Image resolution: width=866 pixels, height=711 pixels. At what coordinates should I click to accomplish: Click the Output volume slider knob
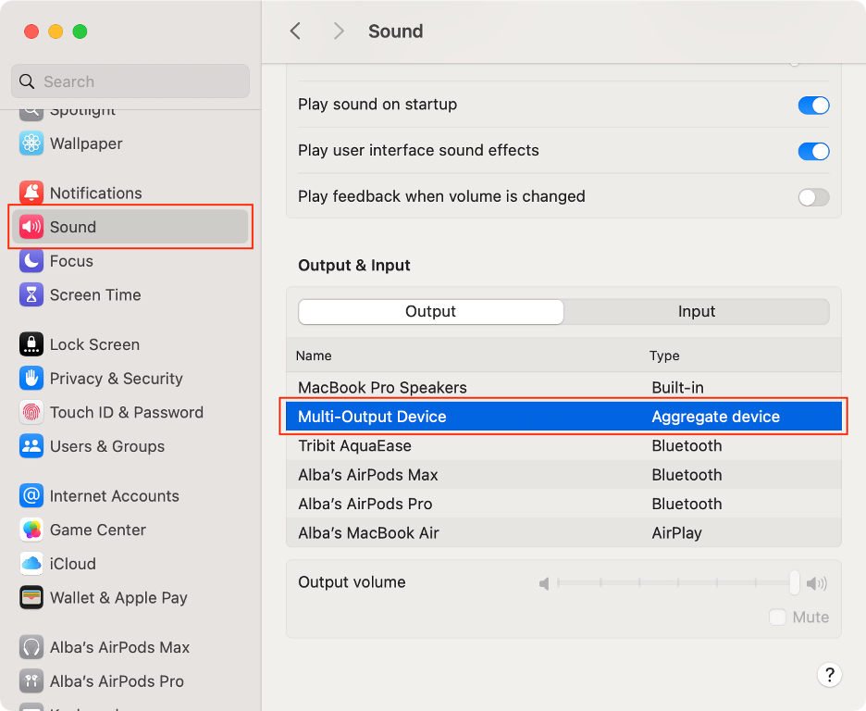coord(794,583)
